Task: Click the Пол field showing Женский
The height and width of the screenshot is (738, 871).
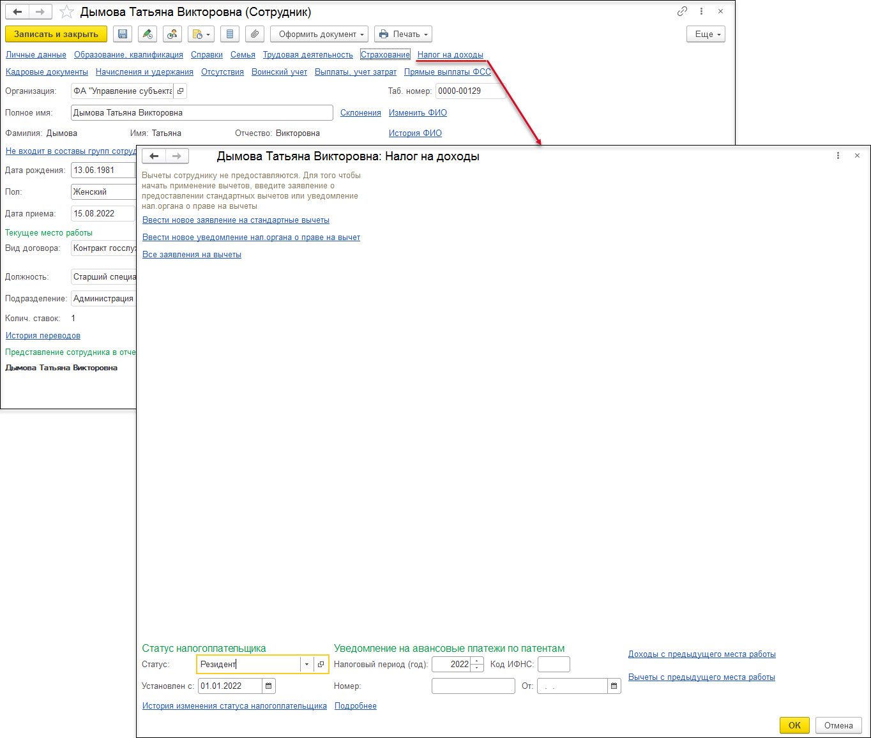Action: pos(103,192)
